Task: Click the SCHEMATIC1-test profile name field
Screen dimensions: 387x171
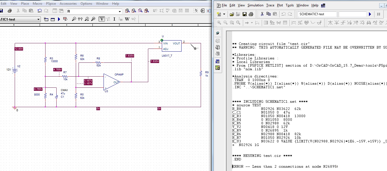Action: [317, 14]
